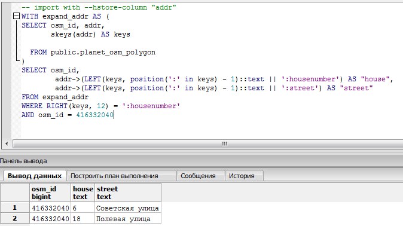Select the house text column header

click(83, 193)
